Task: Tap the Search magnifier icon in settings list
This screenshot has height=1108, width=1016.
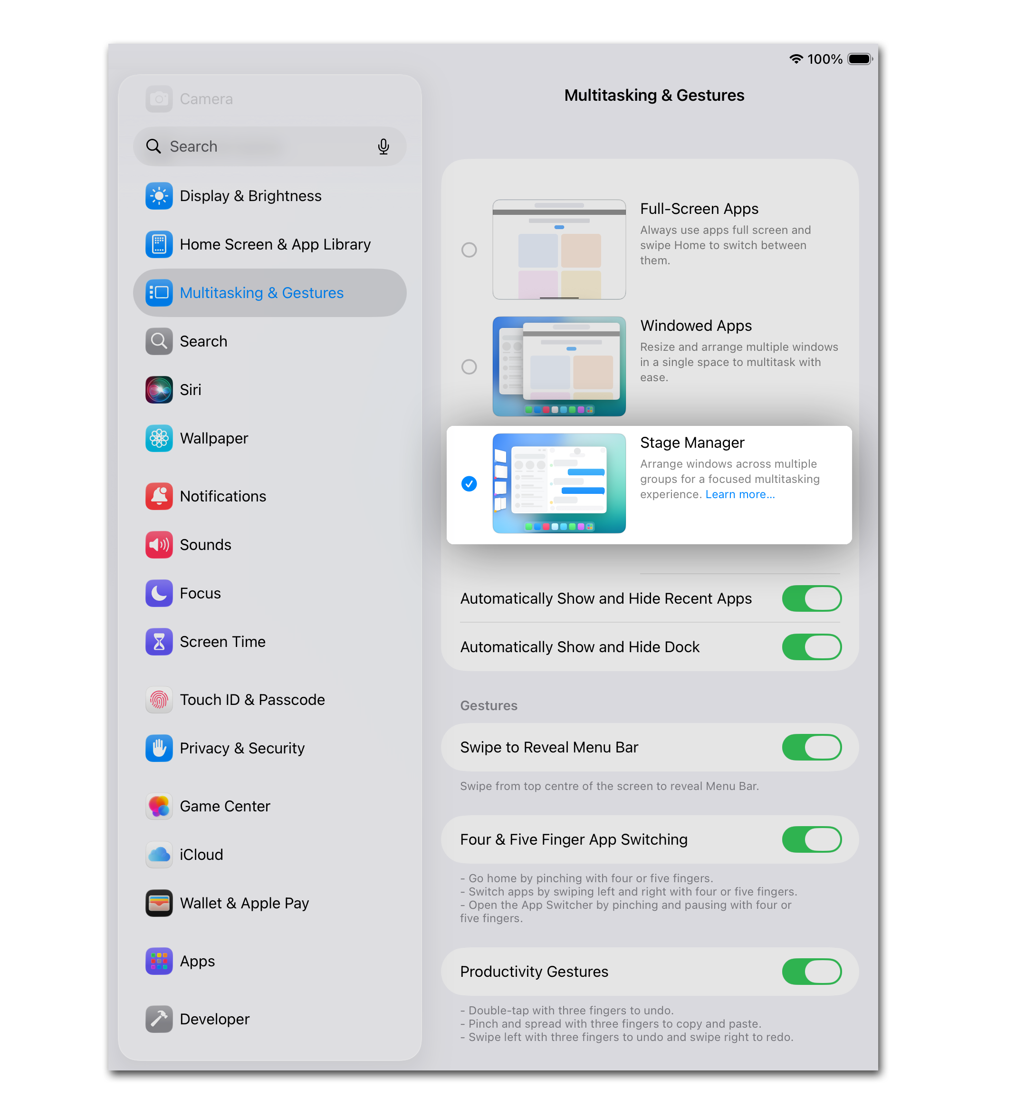Action: [159, 341]
